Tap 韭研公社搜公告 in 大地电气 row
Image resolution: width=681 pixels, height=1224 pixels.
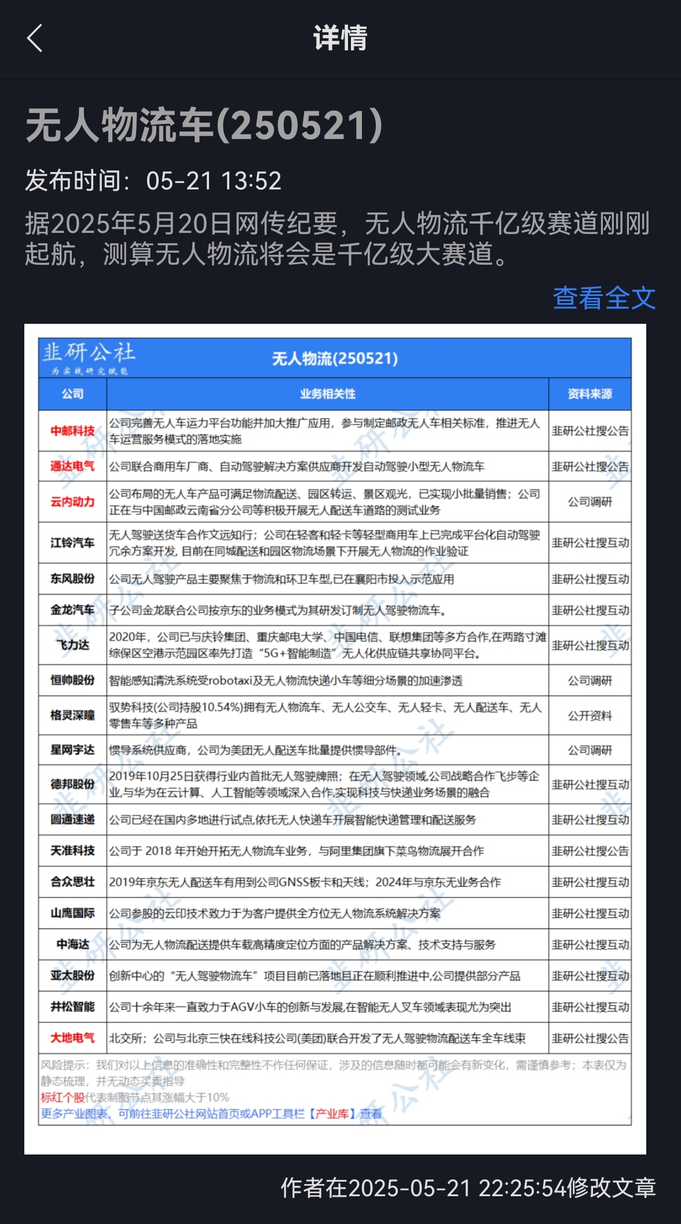590,1038
